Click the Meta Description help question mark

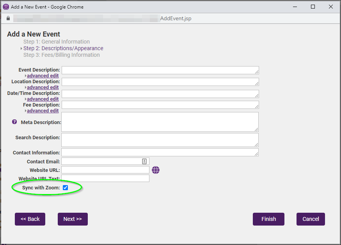tap(14, 122)
